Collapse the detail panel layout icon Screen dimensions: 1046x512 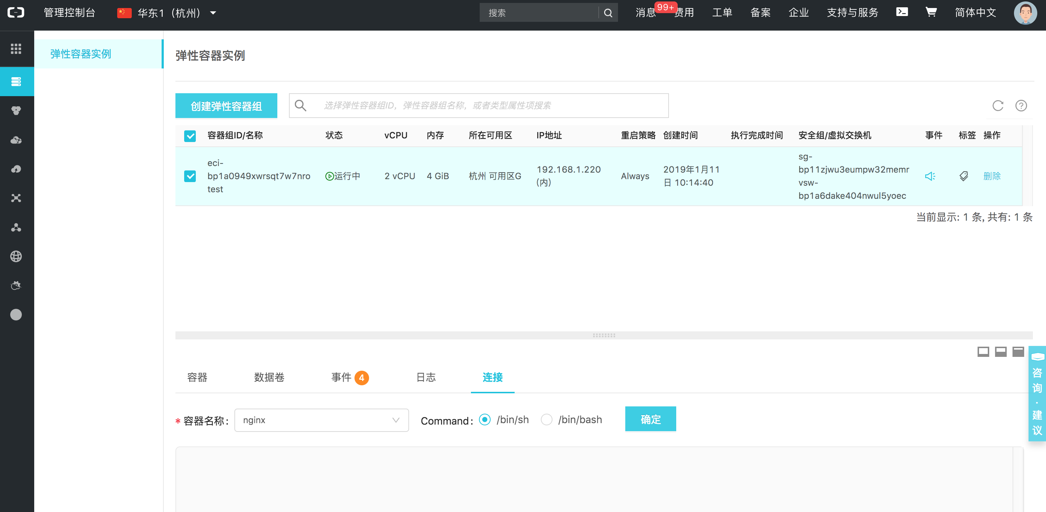[x=983, y=352]
